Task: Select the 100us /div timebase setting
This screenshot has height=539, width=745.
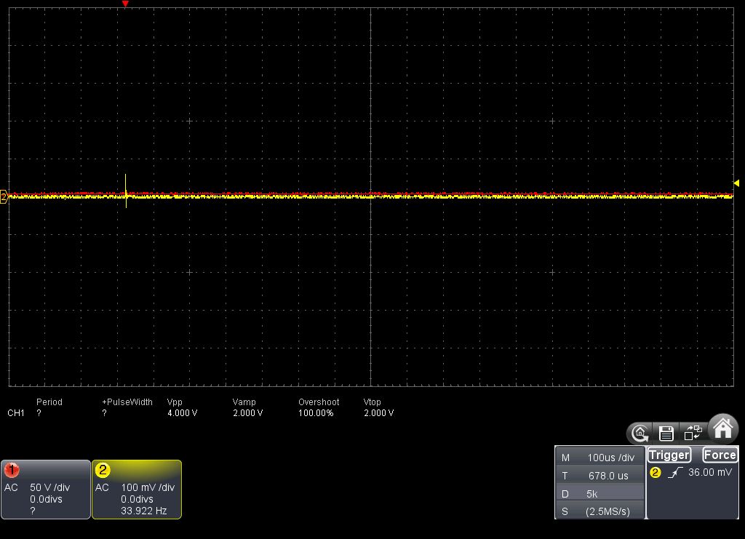Action: 599,458
